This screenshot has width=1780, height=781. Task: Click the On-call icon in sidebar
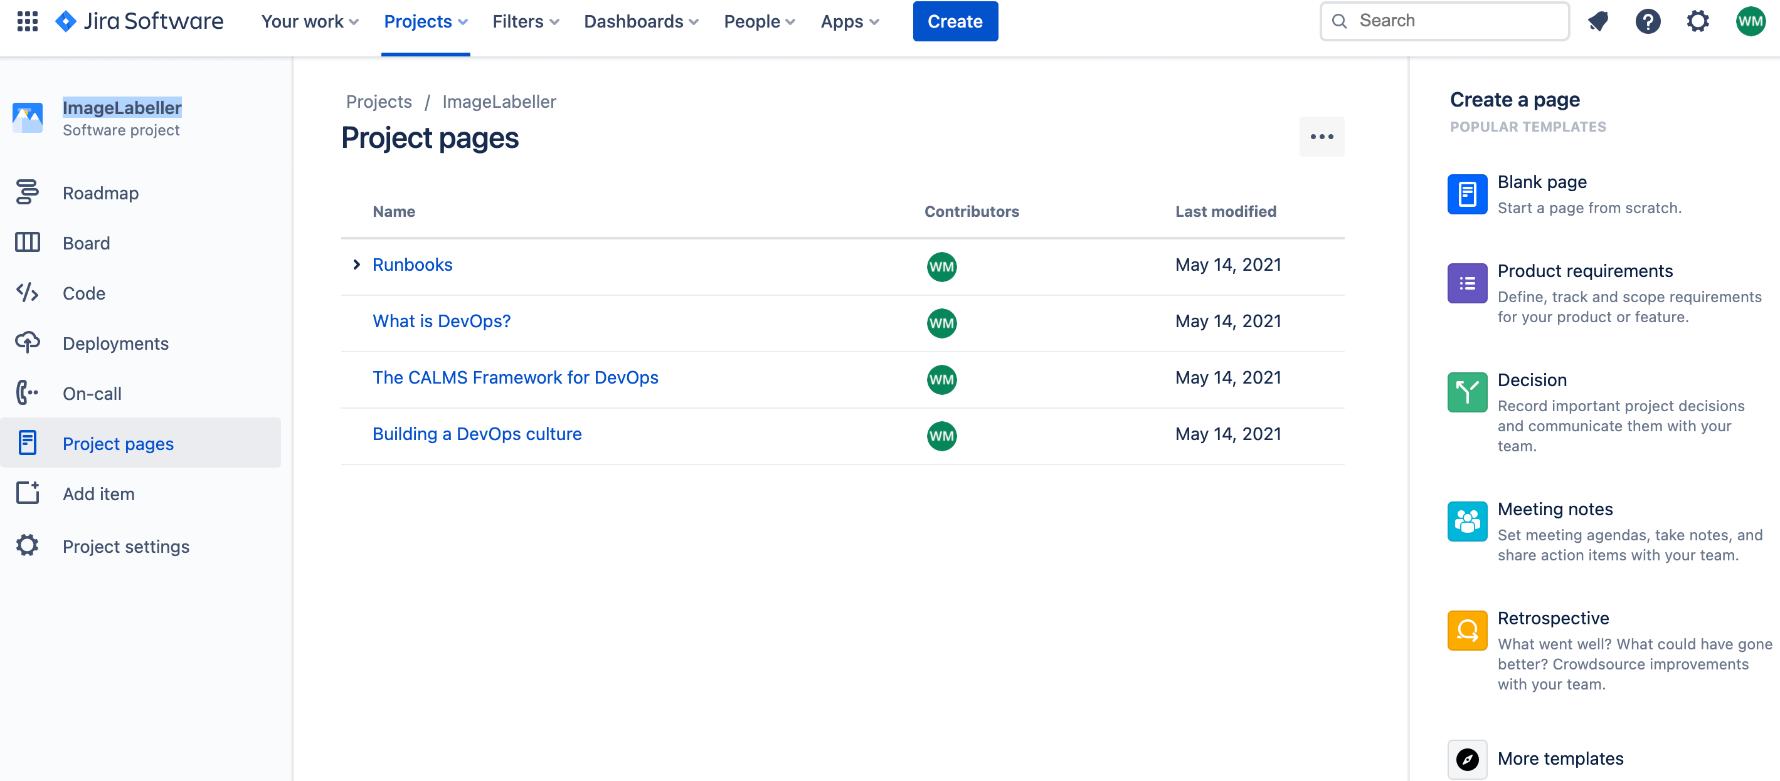[27, 393]
